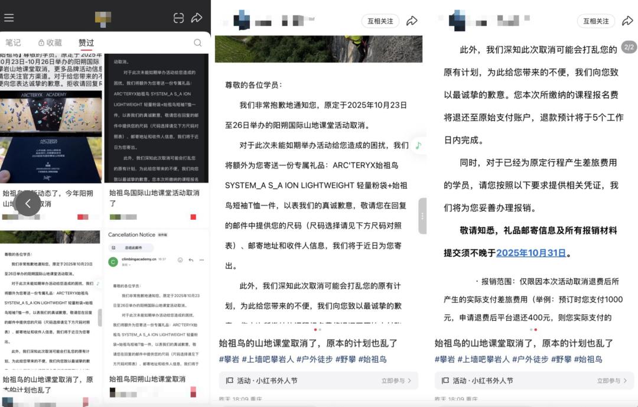Image resolution: width=638 pixels, height=407 pixels.
Task: Share the note showing the 2/2 badge
Action: tap(627, 21)
